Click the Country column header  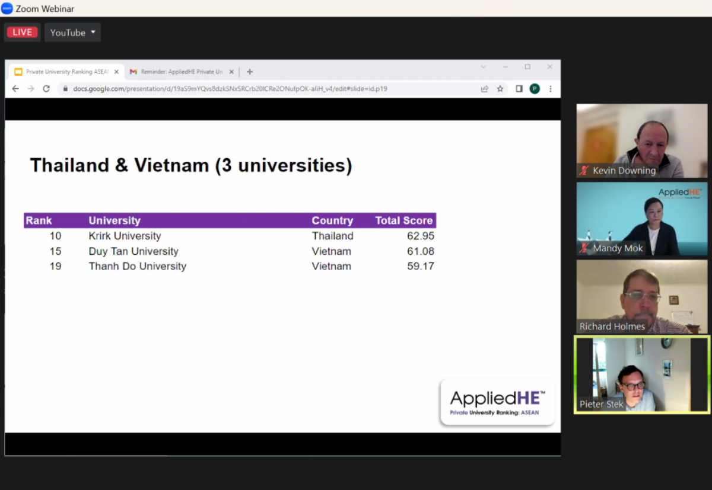tap(332, 220)
